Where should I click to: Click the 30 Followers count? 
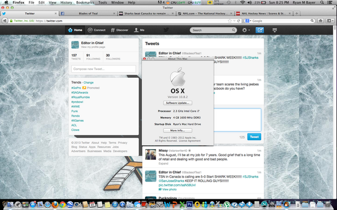113,57
